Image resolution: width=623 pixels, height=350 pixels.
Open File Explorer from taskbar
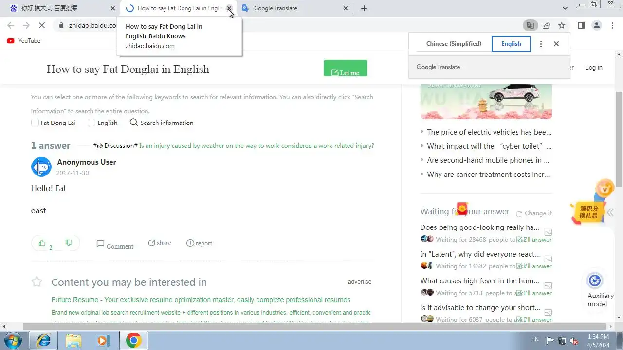pos(73,340)
